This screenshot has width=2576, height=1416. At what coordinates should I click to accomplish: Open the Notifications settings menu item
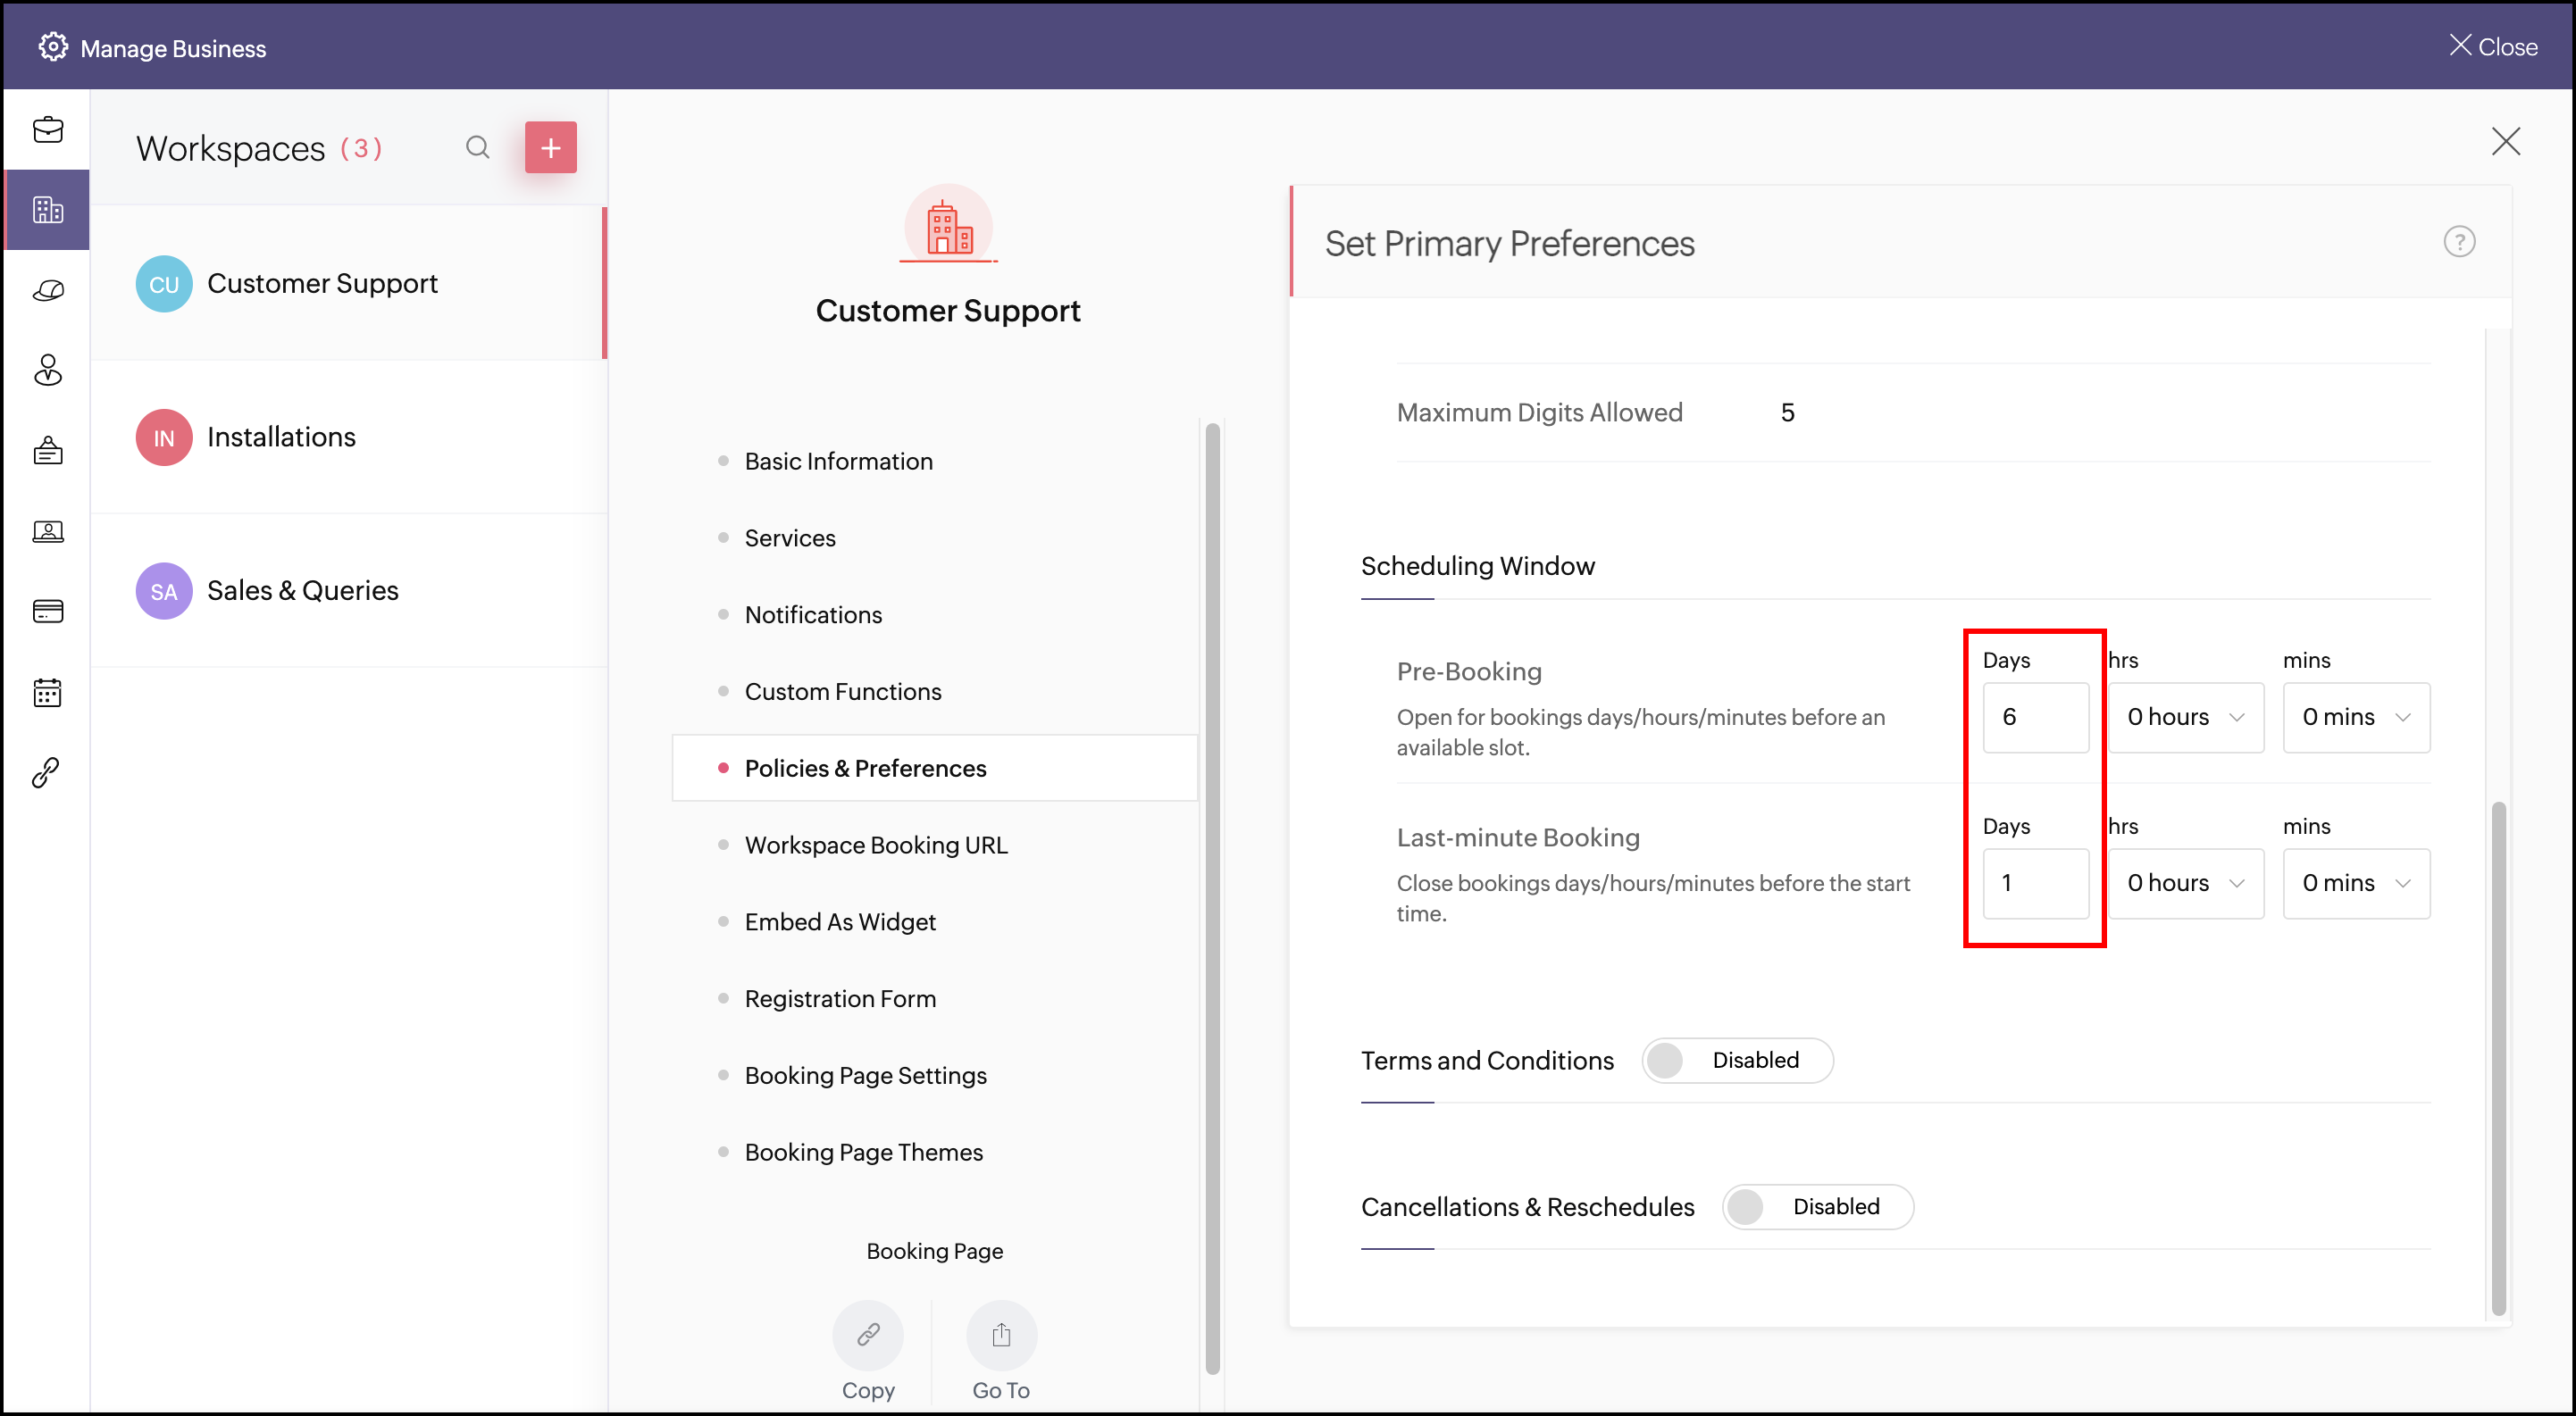pos(813,614)
